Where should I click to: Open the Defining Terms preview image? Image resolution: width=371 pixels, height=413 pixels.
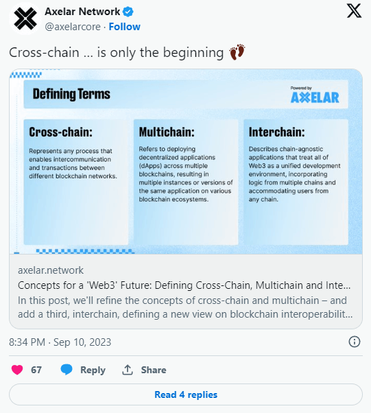click(x=186, y=162)
